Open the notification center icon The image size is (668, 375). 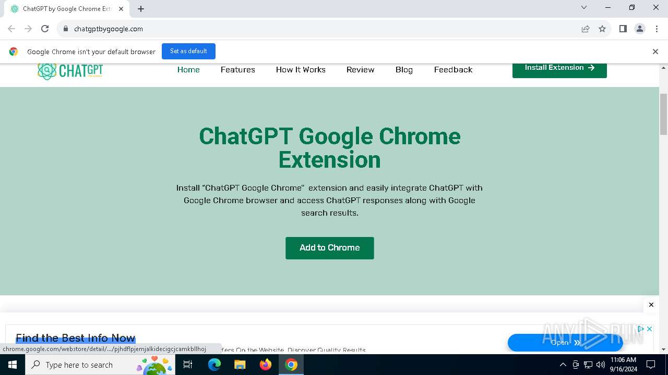click(651, 365)
